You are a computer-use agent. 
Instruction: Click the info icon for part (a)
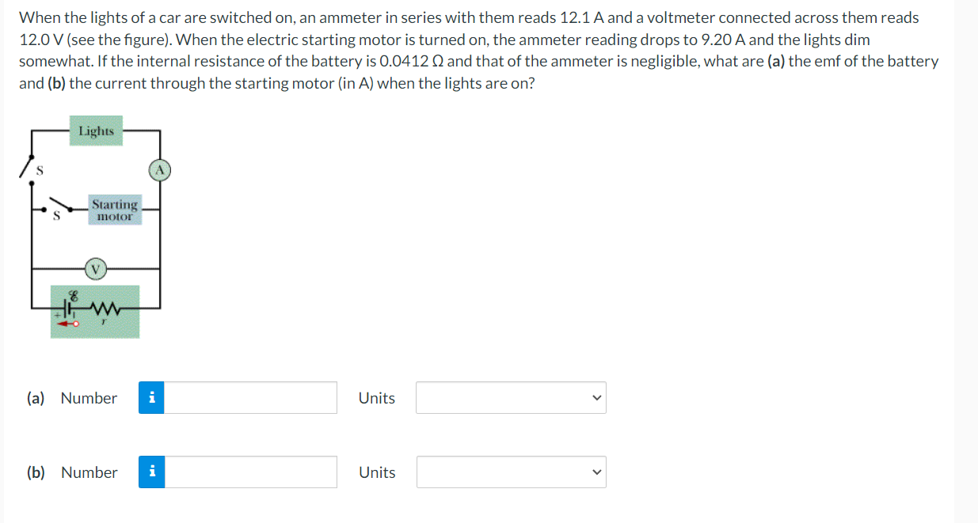[x=151, y=398]
